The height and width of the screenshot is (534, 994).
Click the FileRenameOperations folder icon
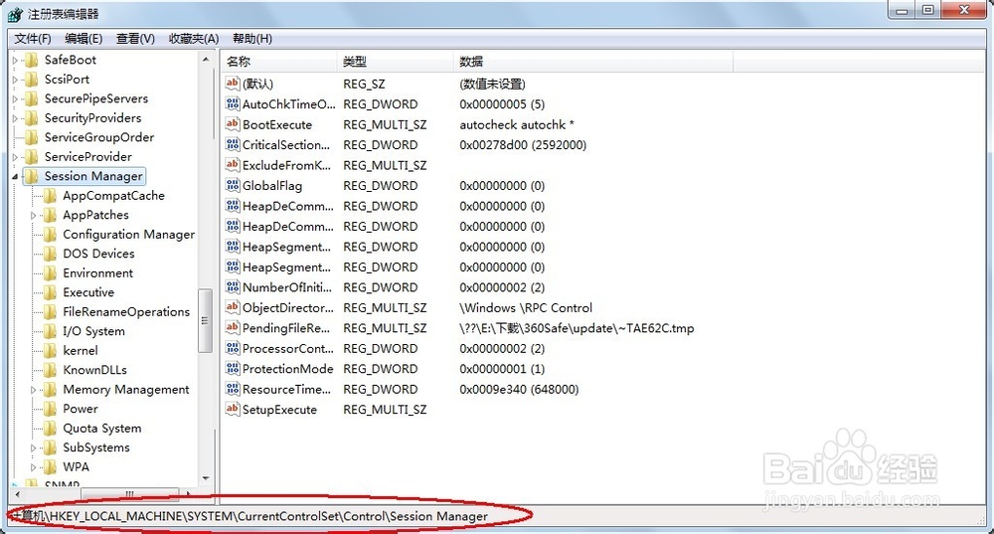point(50,312)
